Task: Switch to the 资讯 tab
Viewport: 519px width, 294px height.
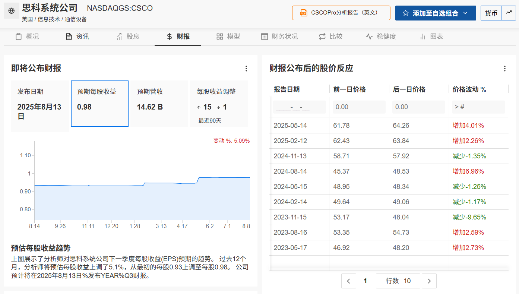Action: tap(77, 37)
